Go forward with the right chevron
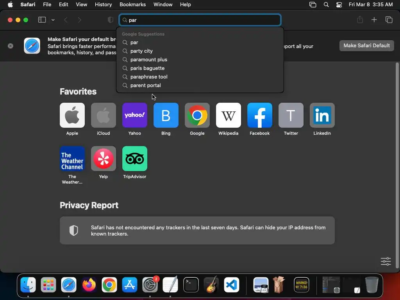This screenshot has width=400, height=300. (x=79, y=20)
